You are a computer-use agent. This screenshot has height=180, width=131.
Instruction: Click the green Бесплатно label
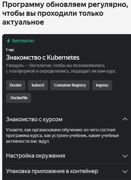[23, 41]
